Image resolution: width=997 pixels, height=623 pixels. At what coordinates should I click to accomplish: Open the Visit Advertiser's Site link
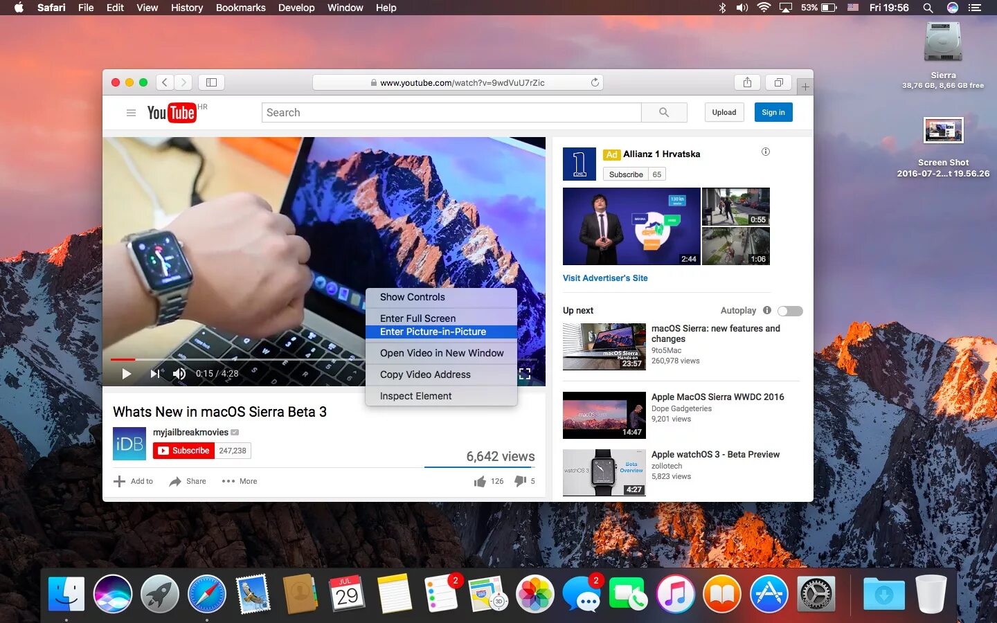[605, 278]
